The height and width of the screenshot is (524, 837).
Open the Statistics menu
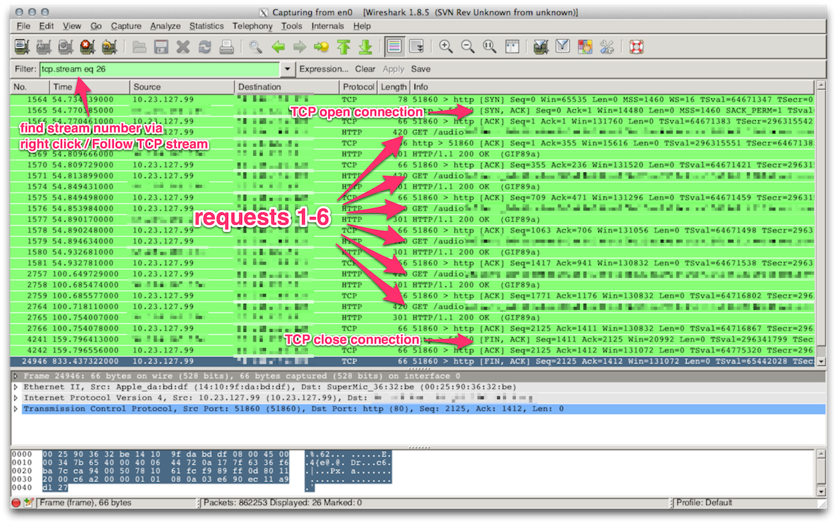[206, 26]
